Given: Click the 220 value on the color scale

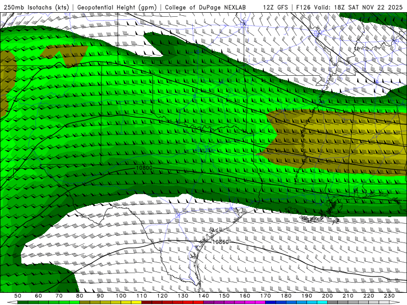Looking at the screenshot, I should pos(368,296).
